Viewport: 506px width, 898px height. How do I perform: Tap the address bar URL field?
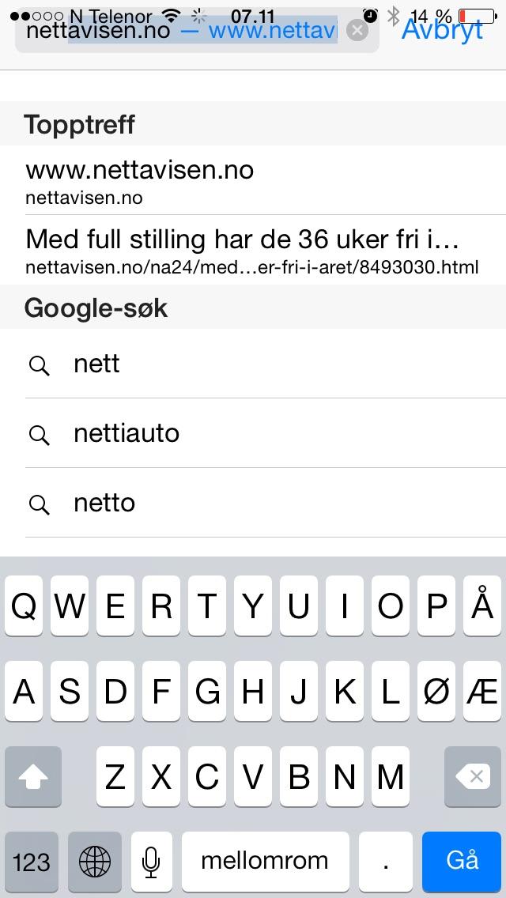pyautogui.click(x=182, y=31)
